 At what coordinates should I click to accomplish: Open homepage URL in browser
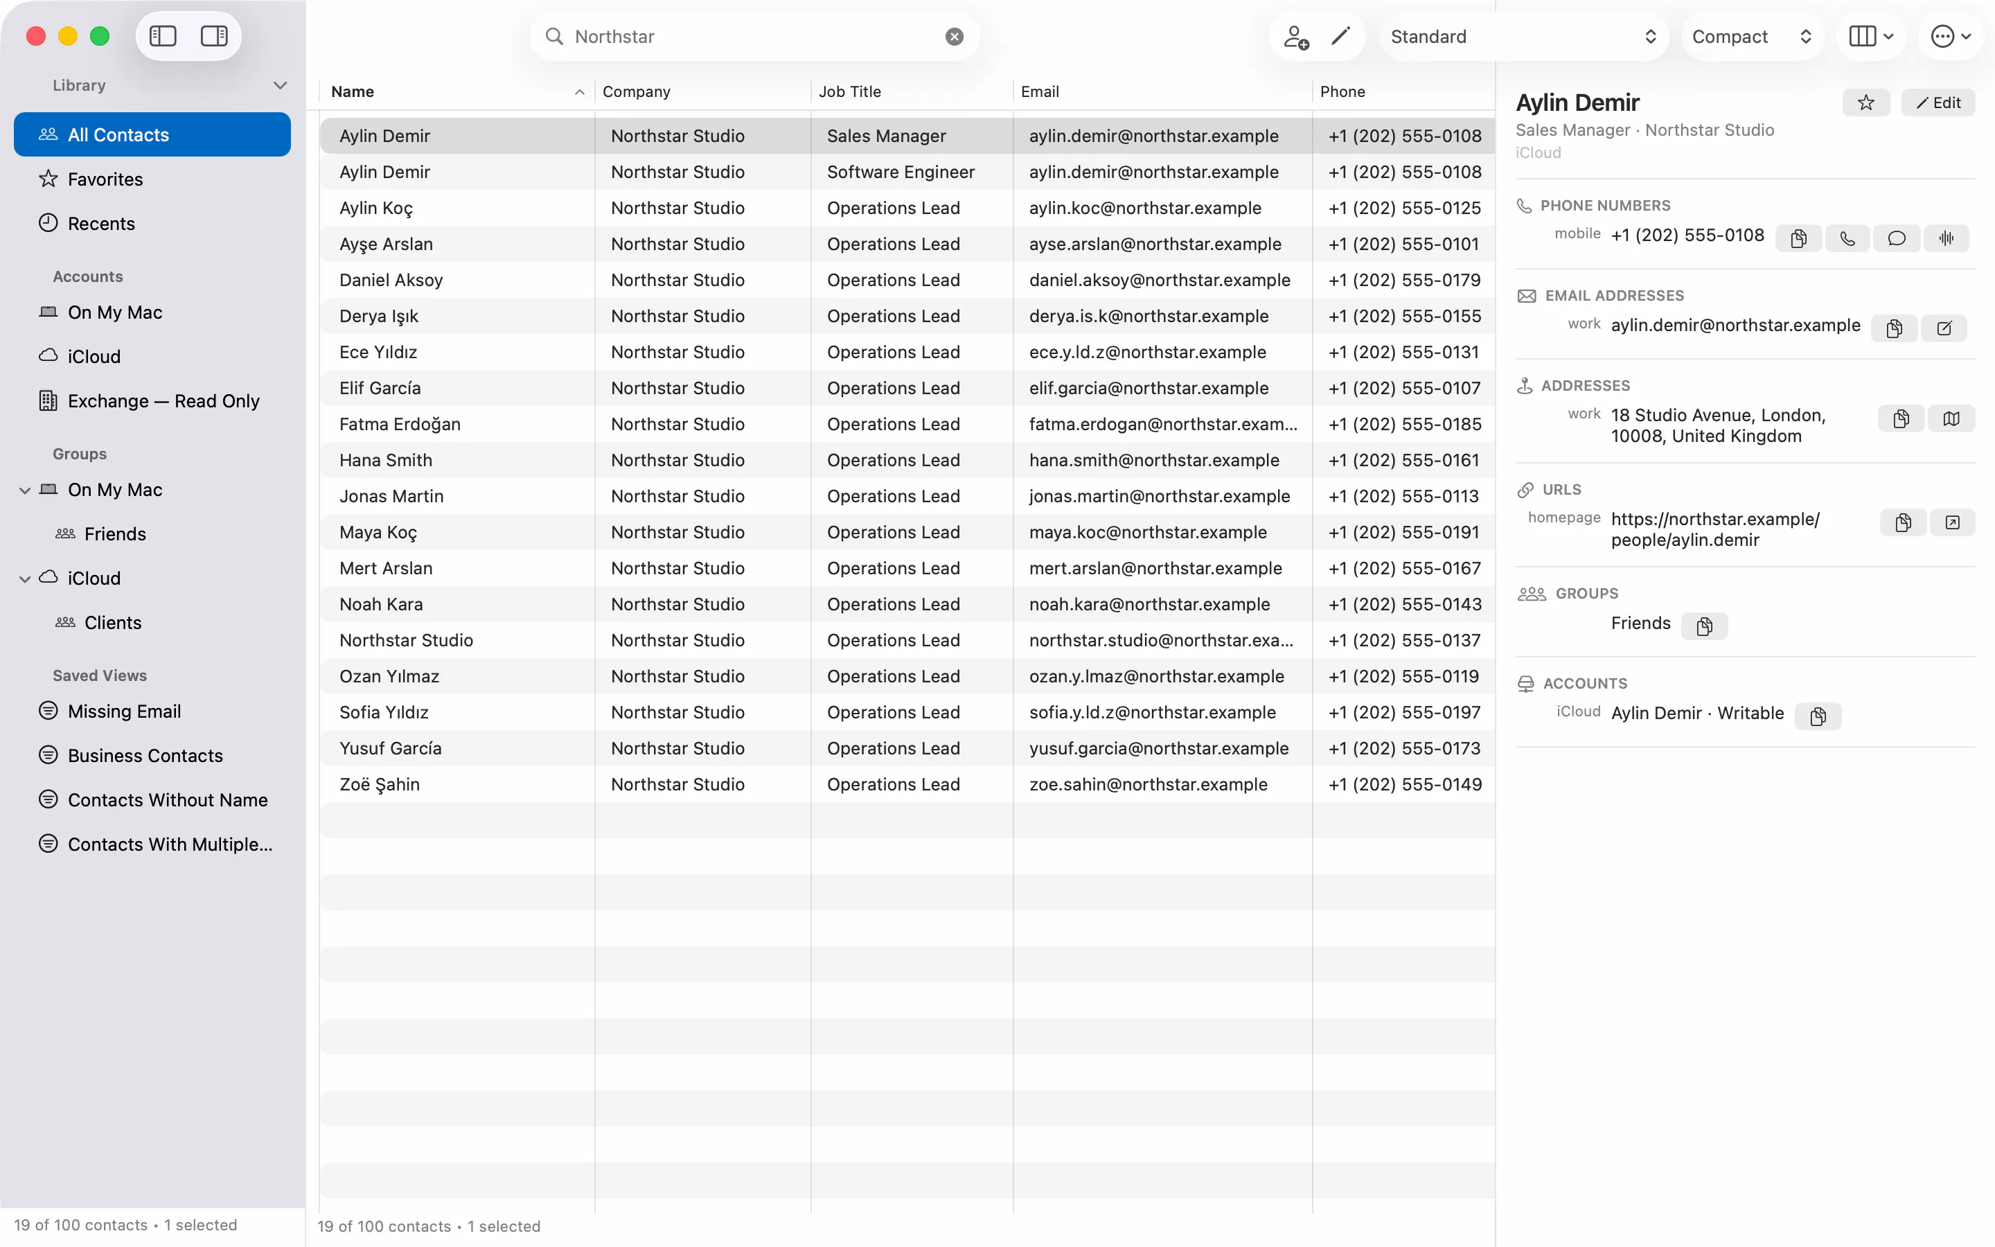pyautogui.click(x=1952, y=523)
